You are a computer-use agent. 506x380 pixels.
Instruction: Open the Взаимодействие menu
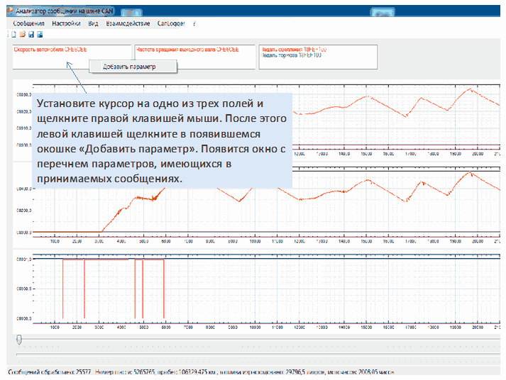coord(128,23)
